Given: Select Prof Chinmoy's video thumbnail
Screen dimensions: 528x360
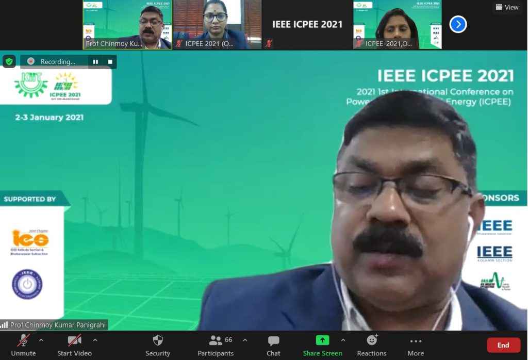Looking at the screenshot, I should [127, 25].
